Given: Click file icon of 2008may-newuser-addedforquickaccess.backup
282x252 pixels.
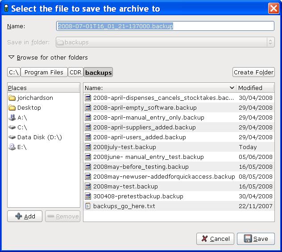Looking at the screenshot, I should point(88,177).
